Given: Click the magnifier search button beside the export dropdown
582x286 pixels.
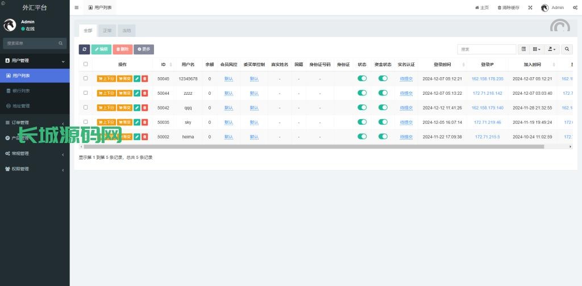Looking at the screenshot, I should (x=567, y=49).
